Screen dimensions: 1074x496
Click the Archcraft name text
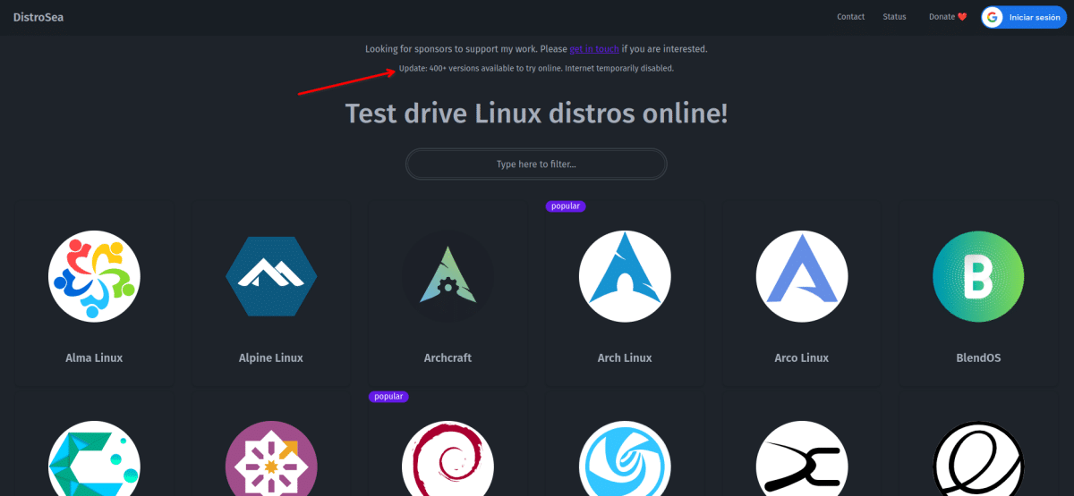click(447, 357)
